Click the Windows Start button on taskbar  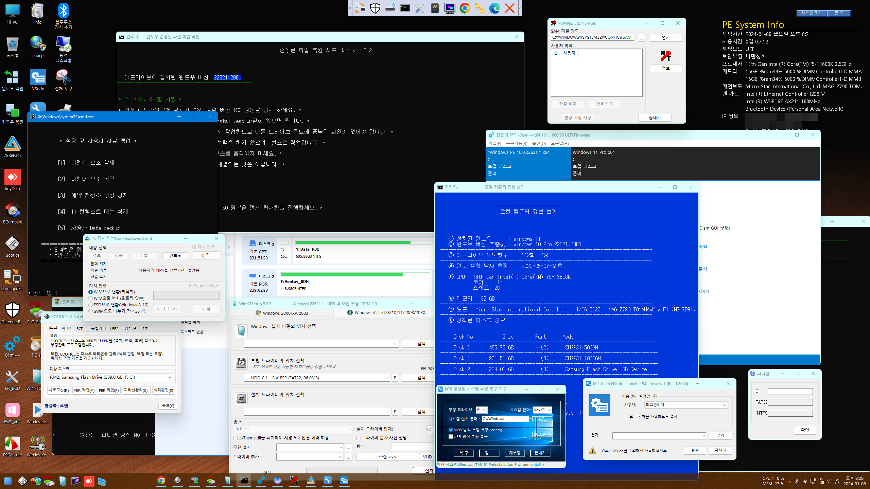[x=8, y=481]
